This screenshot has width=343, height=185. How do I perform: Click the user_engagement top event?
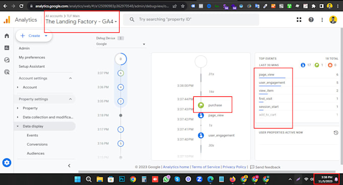[272, 83]
